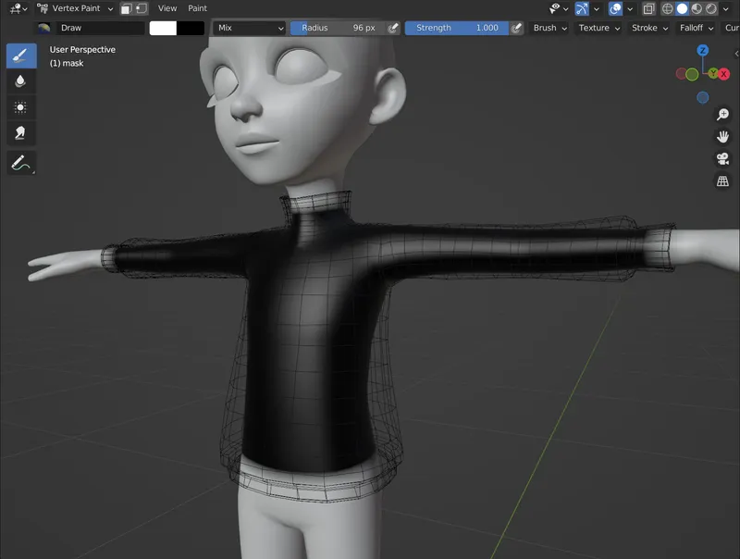
Task: Select the Smear brush tool
Action: point(20,130)
